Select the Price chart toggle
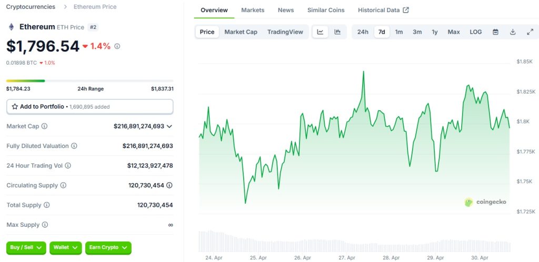This screenshot has width=539, height=262. click(207, 32)
